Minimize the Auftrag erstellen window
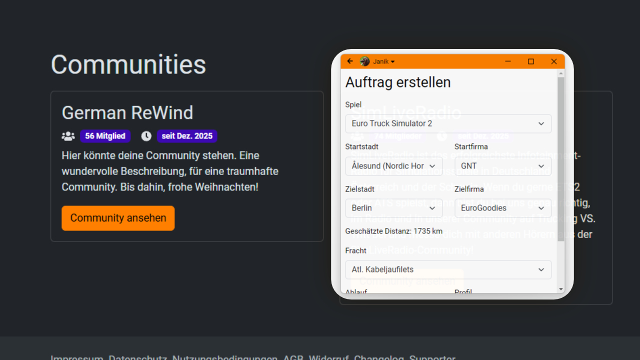This screenshot has height=360, width=640. click(x=508, y=61)
